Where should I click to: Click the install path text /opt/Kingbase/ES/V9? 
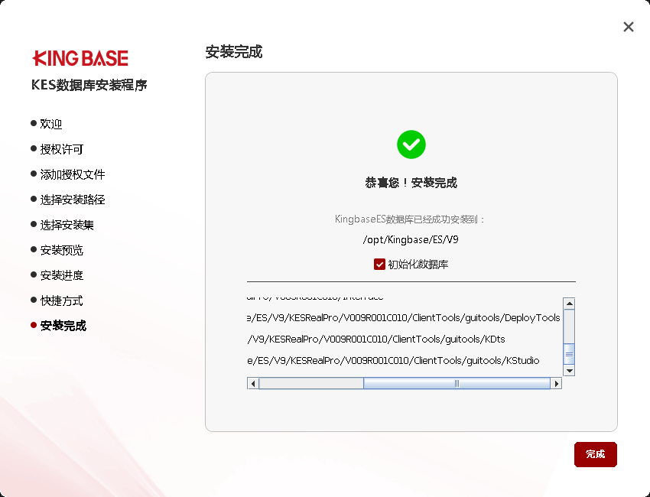coord(411,239)
